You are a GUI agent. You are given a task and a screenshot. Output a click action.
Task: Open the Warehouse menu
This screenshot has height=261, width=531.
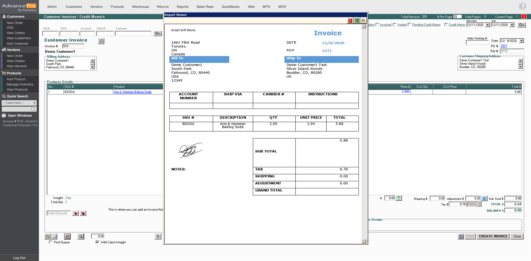click(x=140, y=7)
